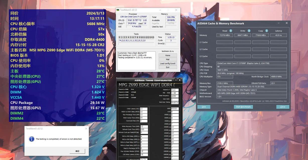Click the CAS# Latency (tCL) field
The width and height of the screenshot is (308, 160).
click(144, 109)
